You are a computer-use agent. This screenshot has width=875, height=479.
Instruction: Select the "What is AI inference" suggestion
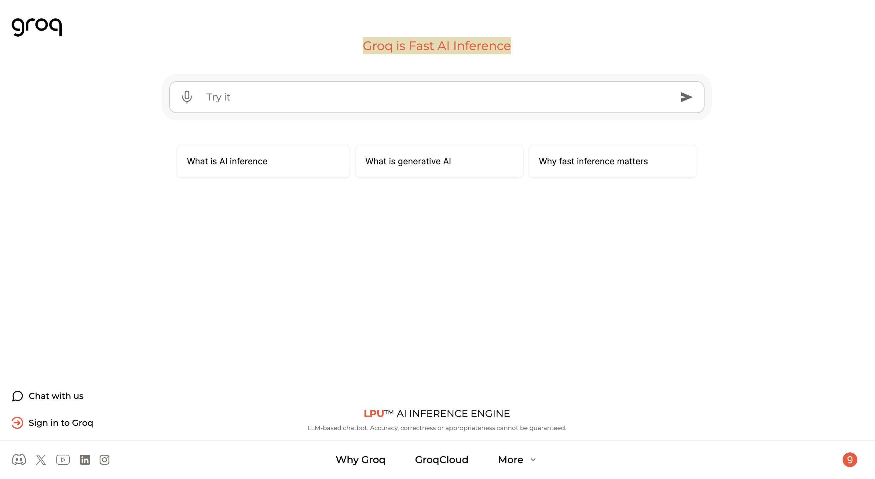click(x=263, y=161)
